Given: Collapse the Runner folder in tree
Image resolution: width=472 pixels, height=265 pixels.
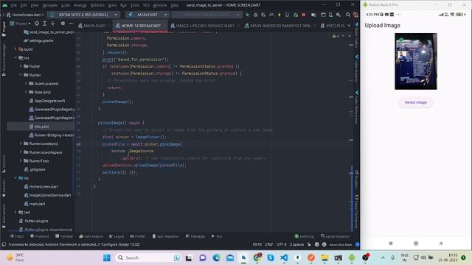Looking at the screenshot, I should point(21,75).
